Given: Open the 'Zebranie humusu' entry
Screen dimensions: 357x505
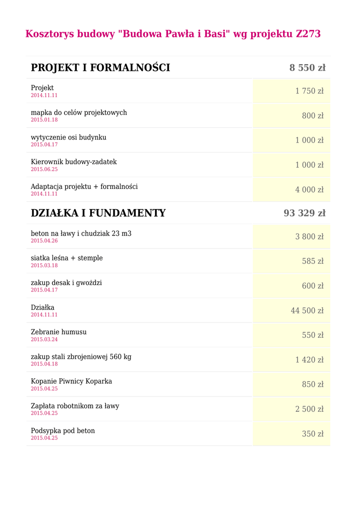Looking at the screenshot, I should pos(59,332).
